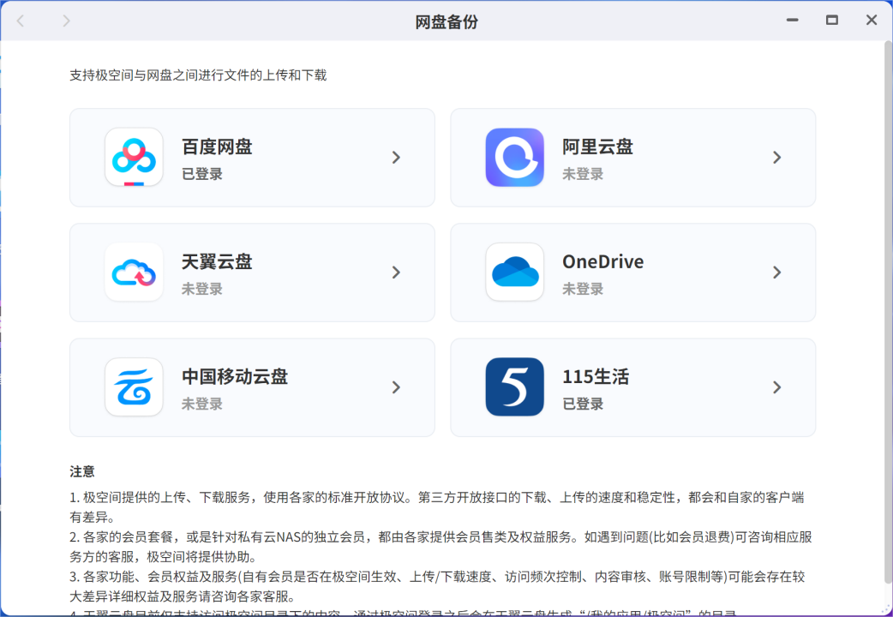Screen dimensions: 893x617
Task: Expand the 天翼云盘 card chevron arrow
Action: tap(396, 273)
